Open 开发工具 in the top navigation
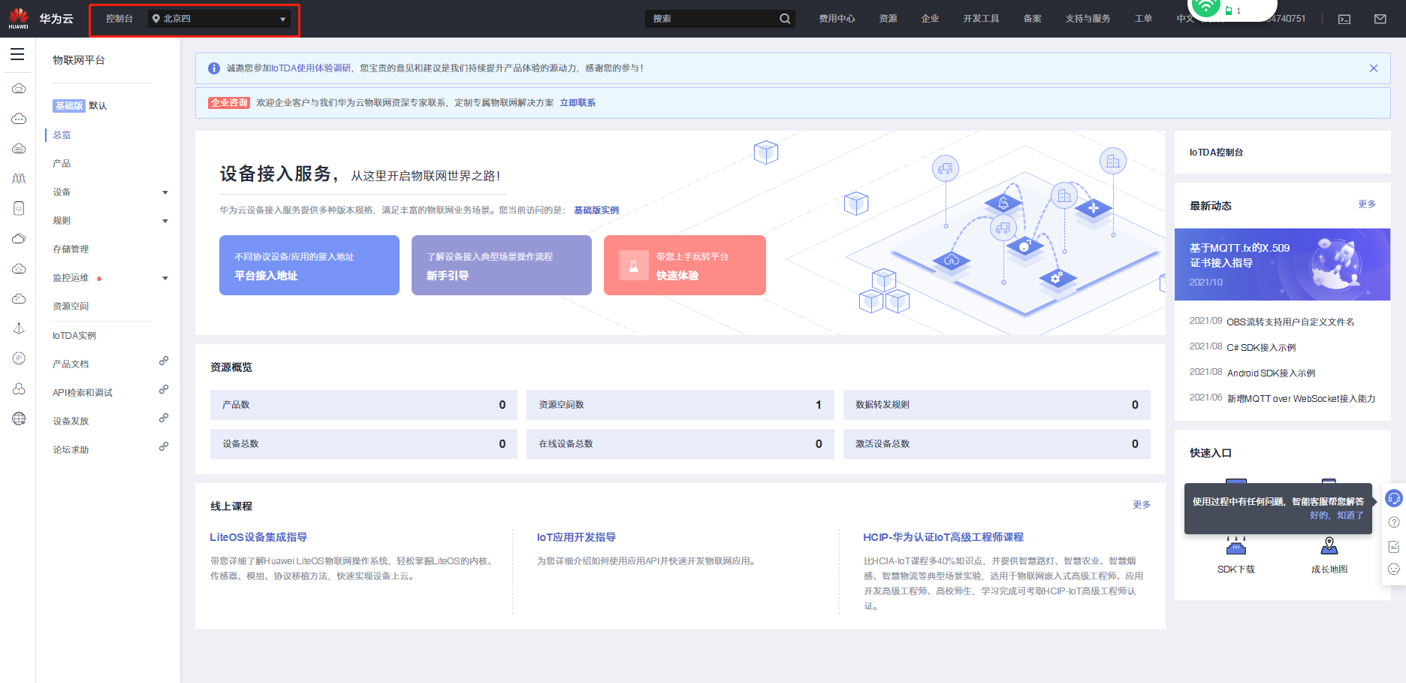Screen dimensions: 1406x683 [x=981, y=19]
